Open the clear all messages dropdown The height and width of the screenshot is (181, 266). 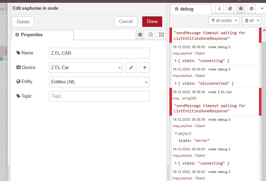coord(252,21)
